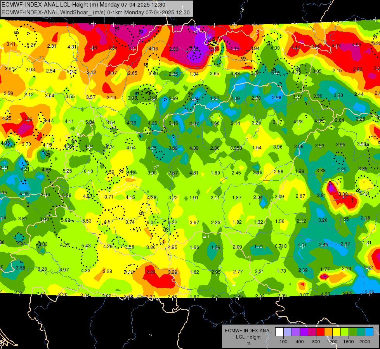Click the wind shear value 6.38

click(67, 195)
